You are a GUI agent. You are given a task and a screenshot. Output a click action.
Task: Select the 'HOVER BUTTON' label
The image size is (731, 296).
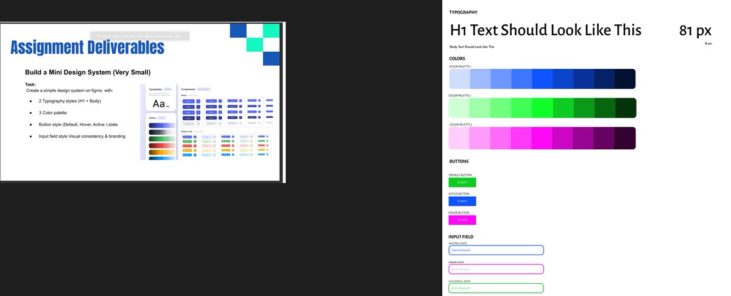coord(459,213)
